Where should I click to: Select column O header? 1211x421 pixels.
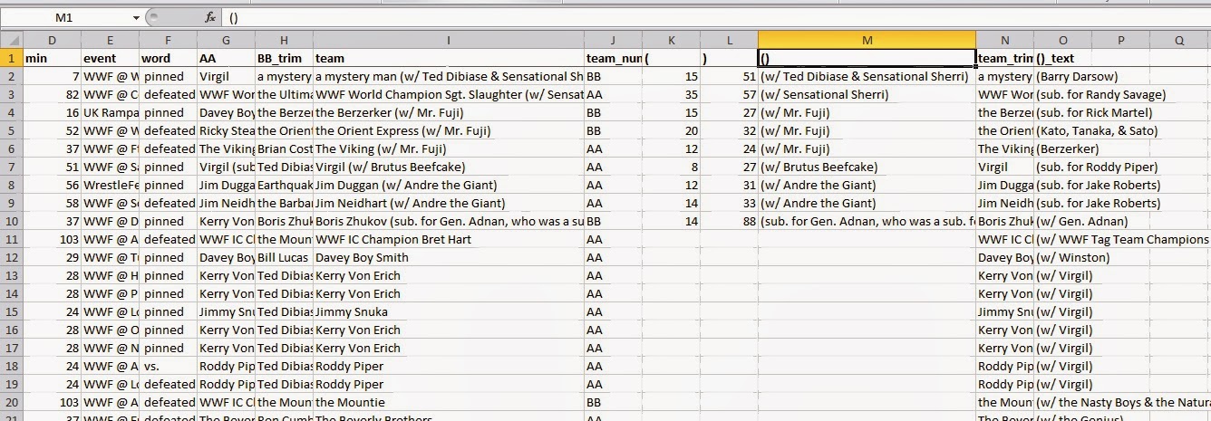click(x=1062, y=41)
